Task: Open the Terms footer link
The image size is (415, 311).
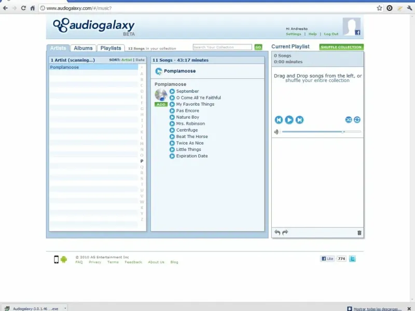Action: click(113, 262)
